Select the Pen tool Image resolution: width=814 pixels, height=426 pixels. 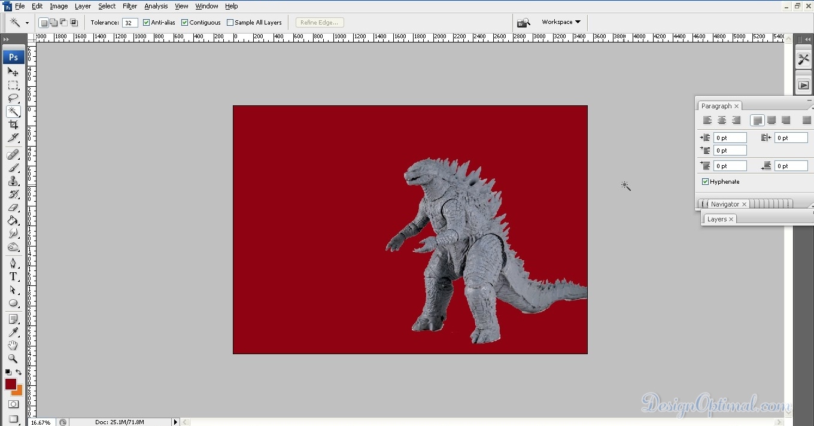[13, 263]
